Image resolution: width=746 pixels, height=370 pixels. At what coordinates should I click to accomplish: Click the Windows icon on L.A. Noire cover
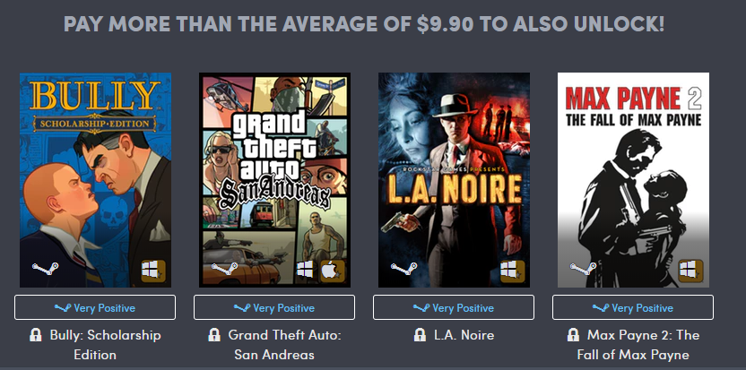(x=512, y=271)
